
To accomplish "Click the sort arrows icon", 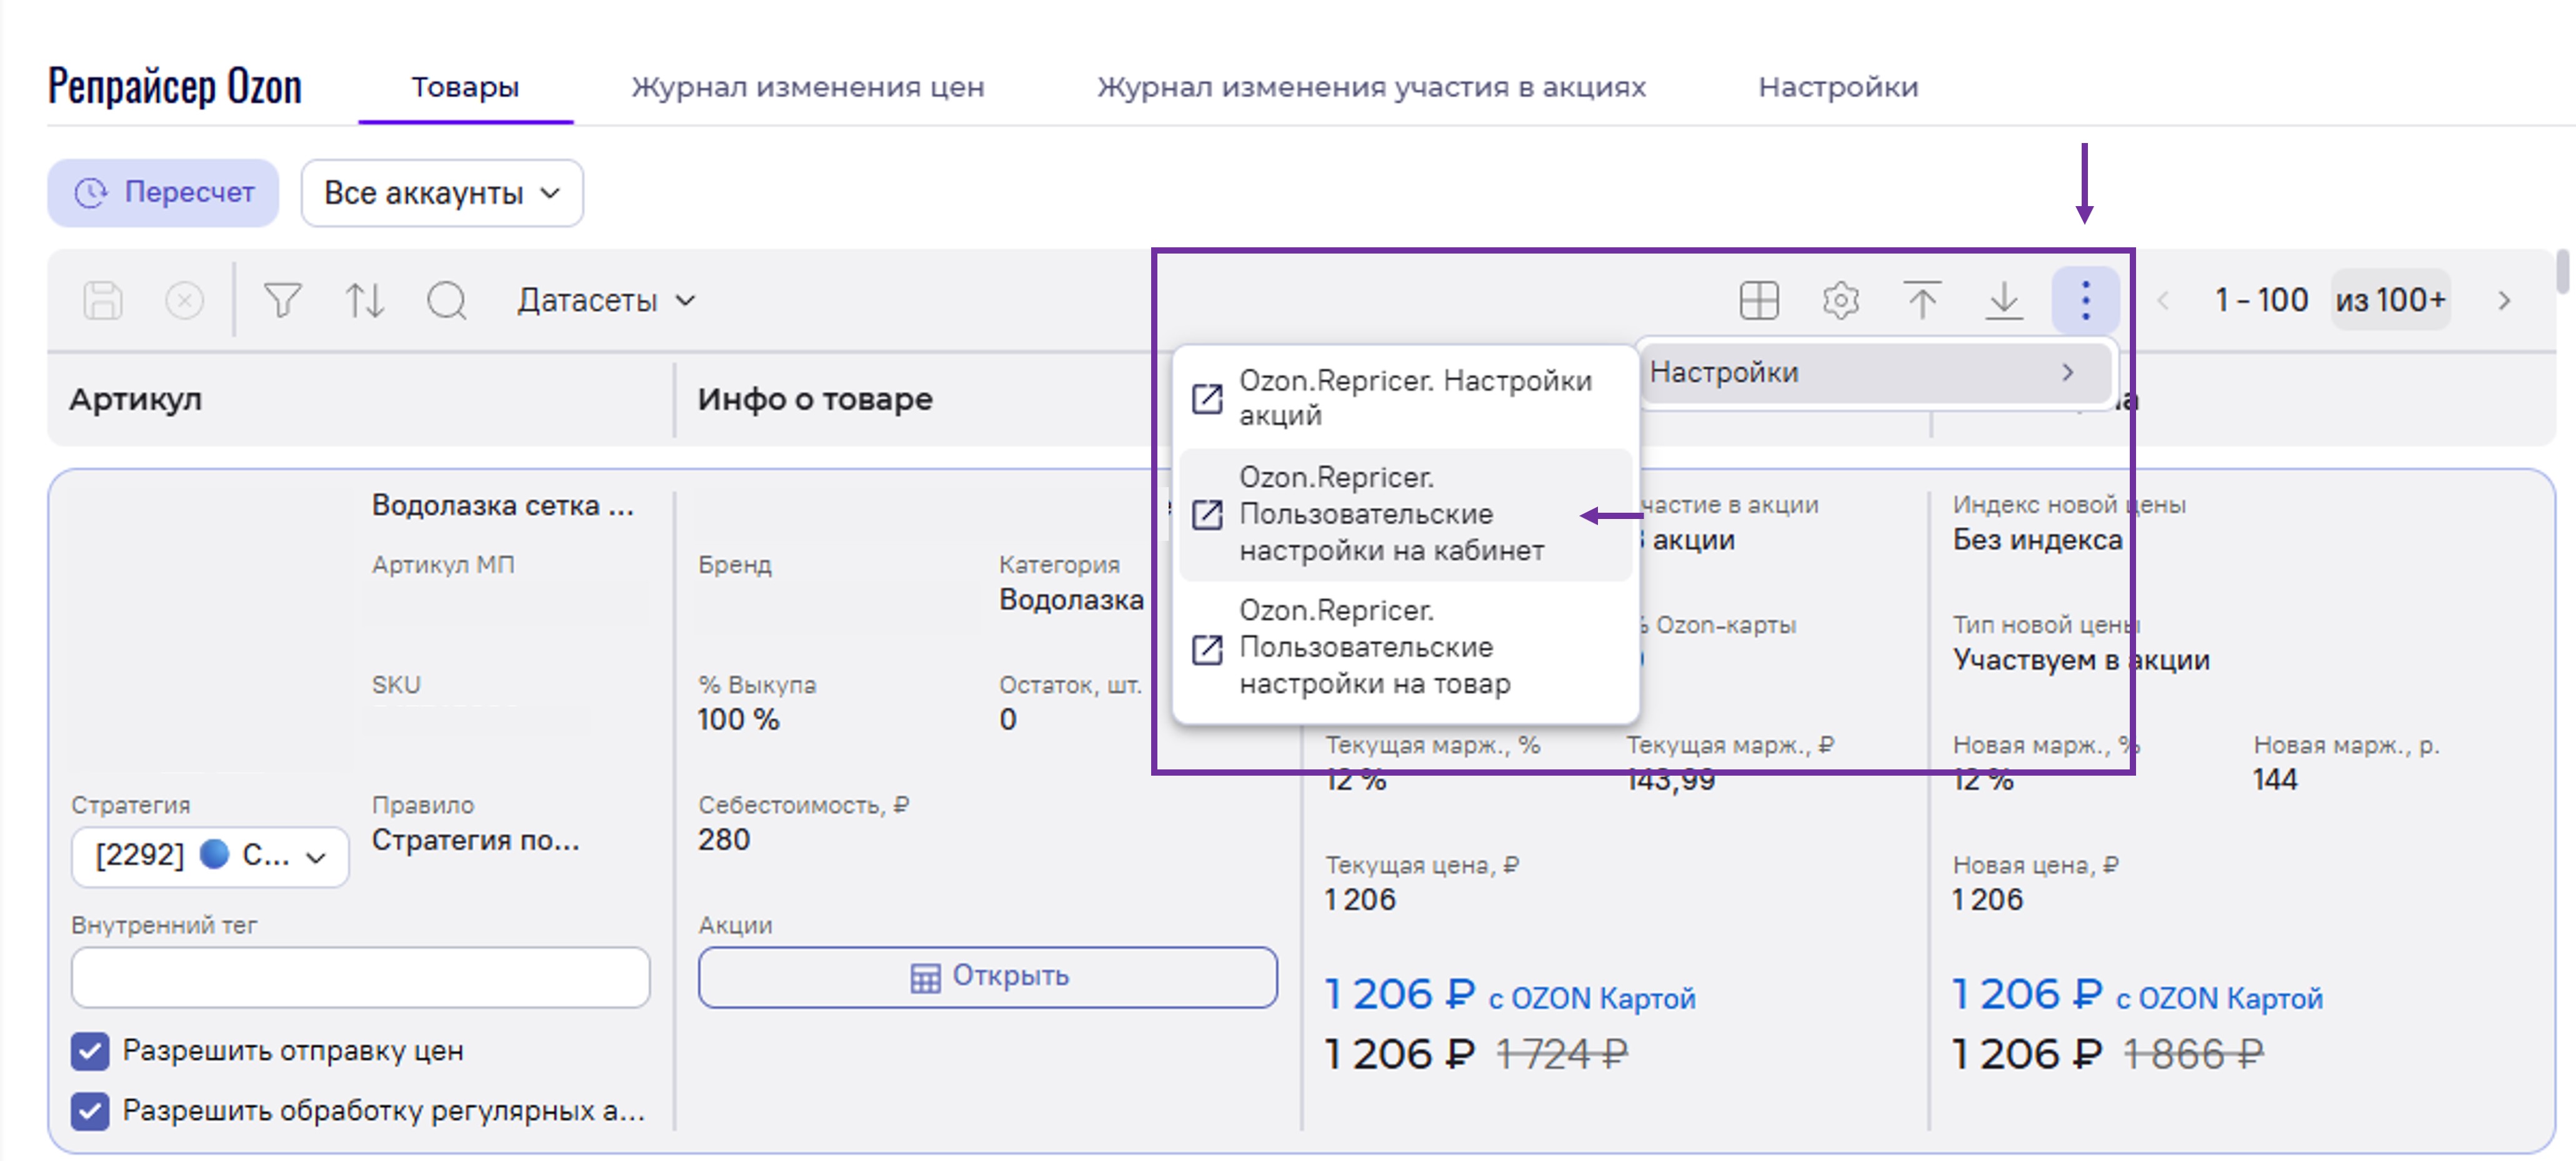I will [x=364, y=300].
